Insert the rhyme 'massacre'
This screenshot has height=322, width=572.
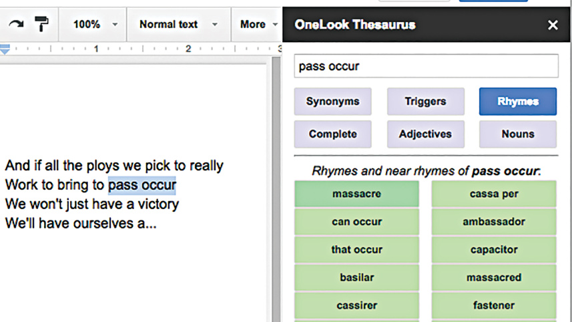356,194
